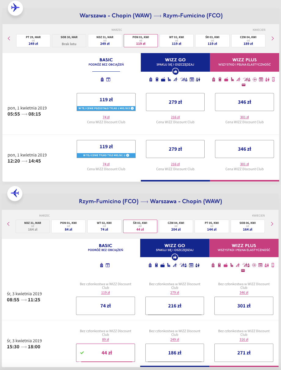Choose 279 zł WIZZ GO fare for 05:55 flight
Viewport: 281px width, 370px height.
(x=175, y=102)
